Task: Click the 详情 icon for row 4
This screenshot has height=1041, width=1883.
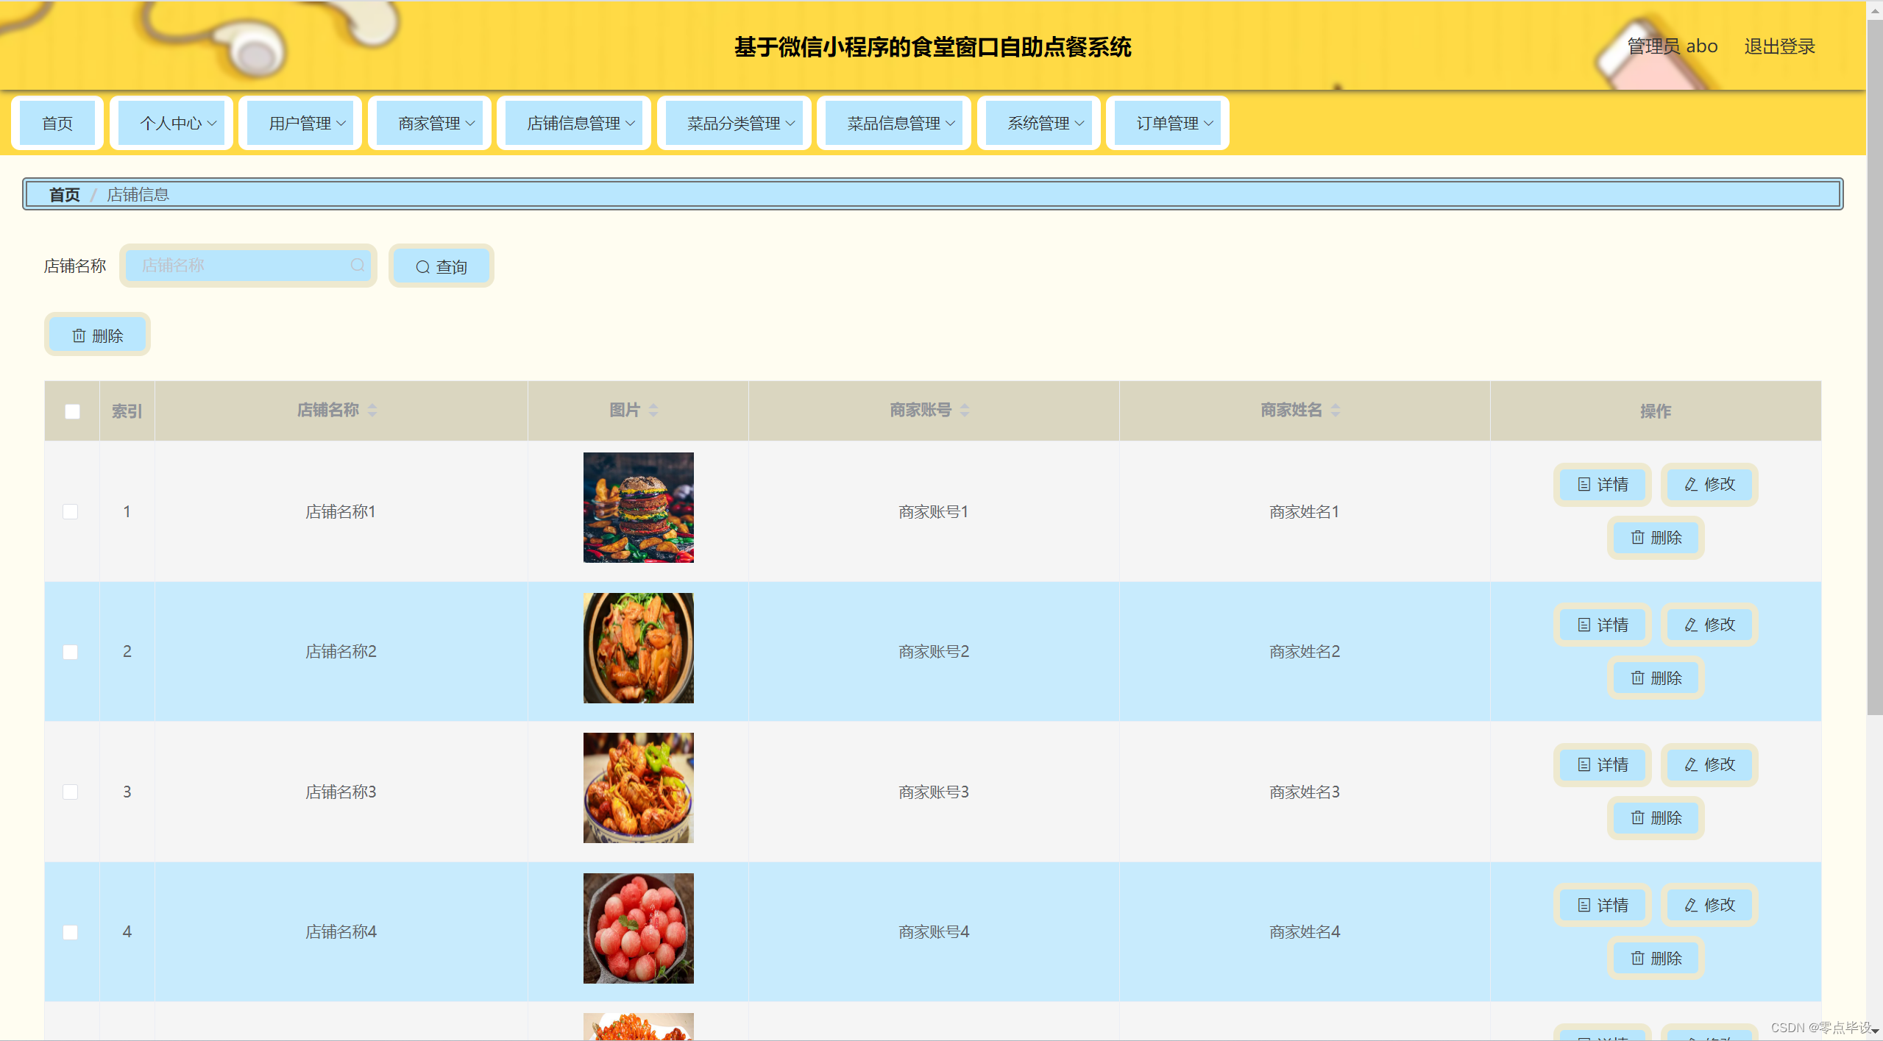Action: 1584,905
